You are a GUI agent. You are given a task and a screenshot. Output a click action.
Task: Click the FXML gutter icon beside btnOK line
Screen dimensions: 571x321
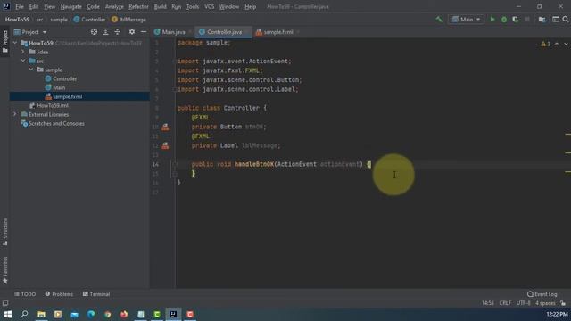click(165, 127)
